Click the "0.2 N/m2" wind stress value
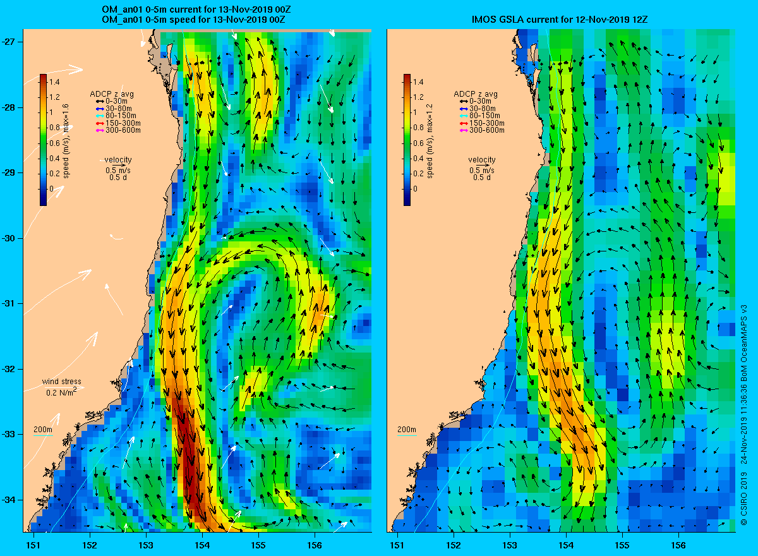The height and width of the screenshot is (556, 758). click(x=62, y=392)
